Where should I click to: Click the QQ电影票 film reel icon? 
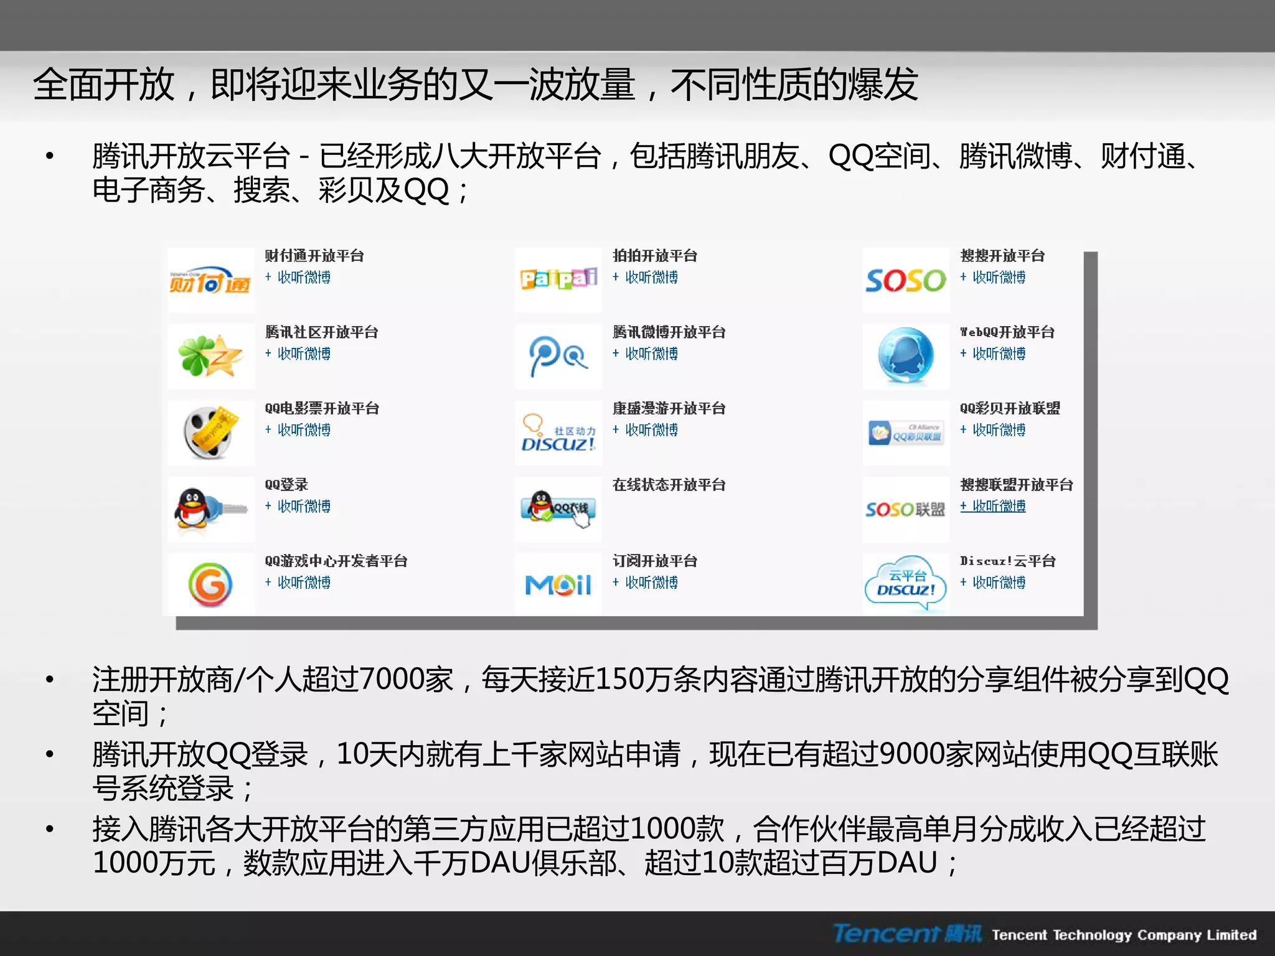[x=210, y=433]
